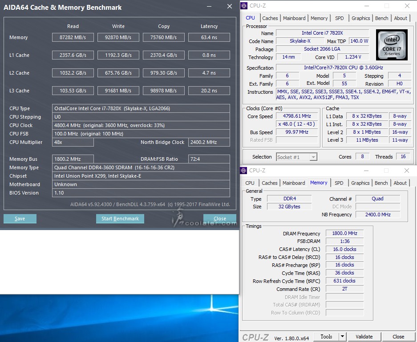Click the DRAM:FSB Ratio value 72:4
The height and width of the screenshot is (342, 417).
click(209, 159)
